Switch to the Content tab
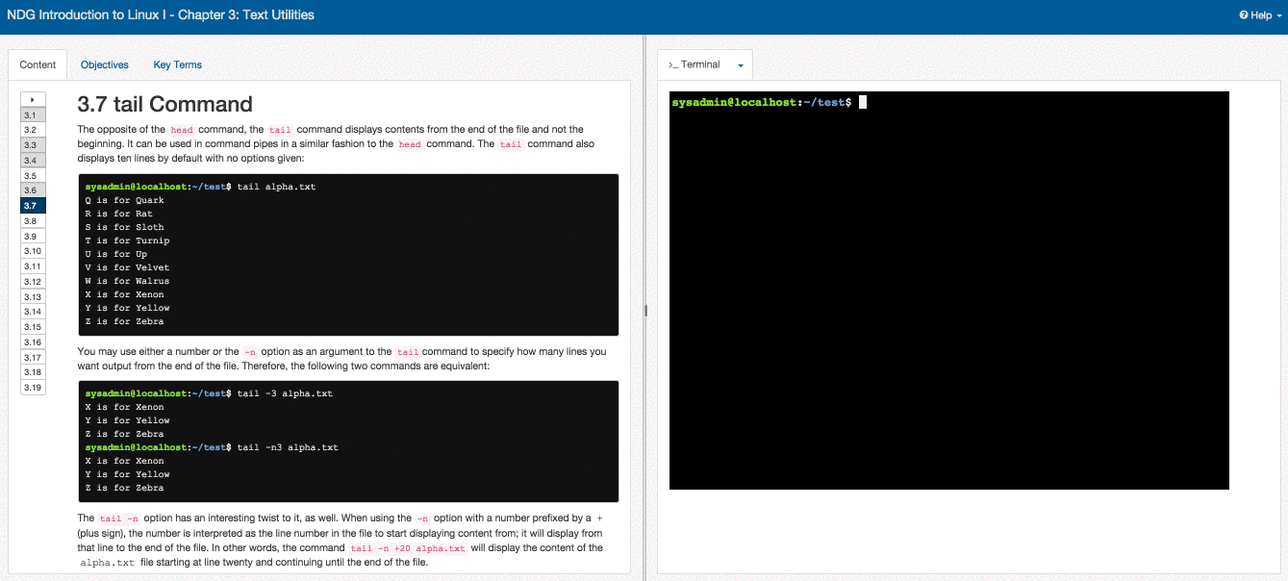The height and width of the screenshot is (581, 1288). [x=38, y=65]
